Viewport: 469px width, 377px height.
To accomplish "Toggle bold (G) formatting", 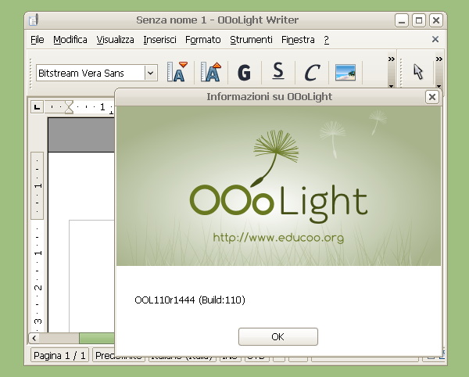I will [245, 72].
